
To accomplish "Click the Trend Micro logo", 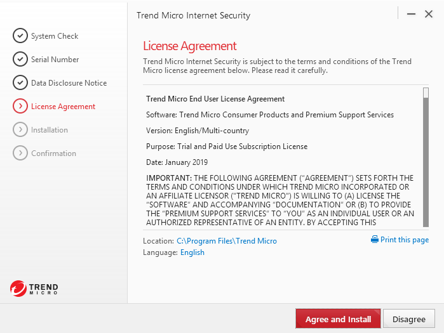I will click(x=34, y=289).
